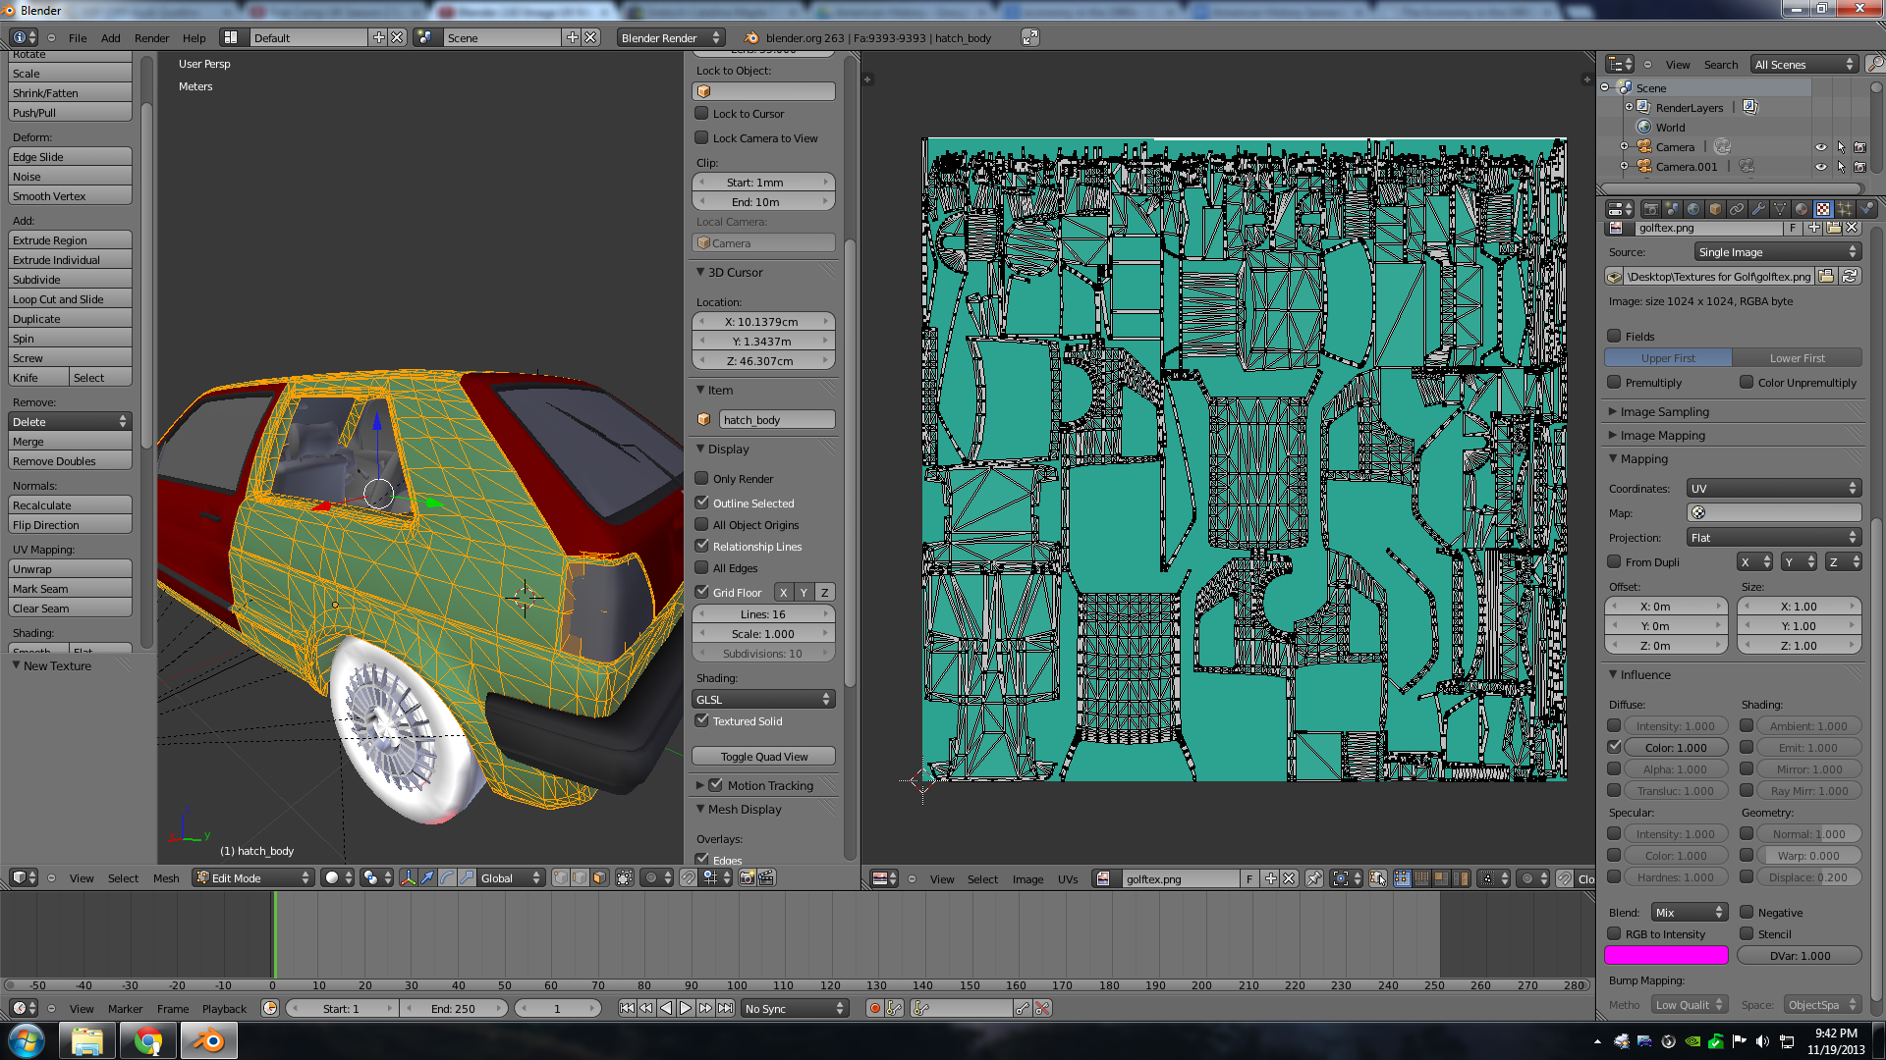Open the World properties globe tab
The image size is (1886, 1060).
(1693, 208)
